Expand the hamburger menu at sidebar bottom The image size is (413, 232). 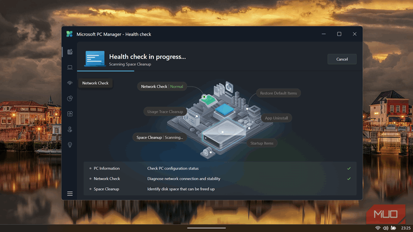[70, 194]
